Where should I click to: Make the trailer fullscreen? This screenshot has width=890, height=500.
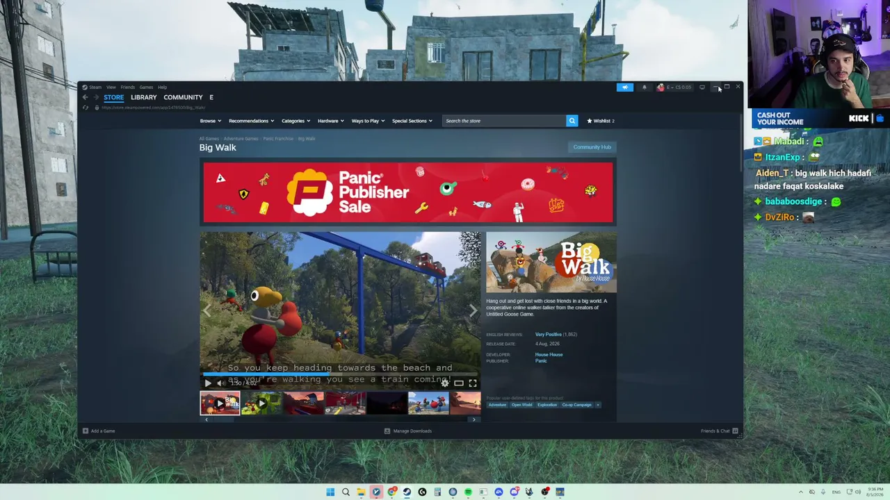click(x=473, y=383)
